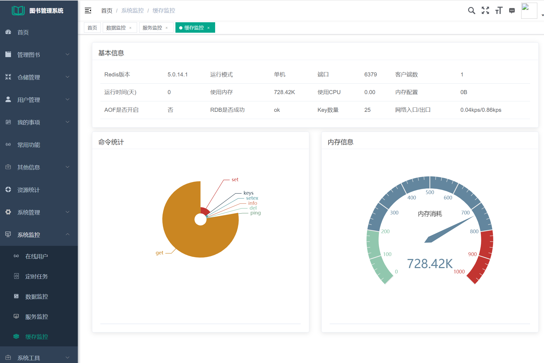Close the 数据监控 tab
This screenshot has height=363, width=544.
pos(131,28)
